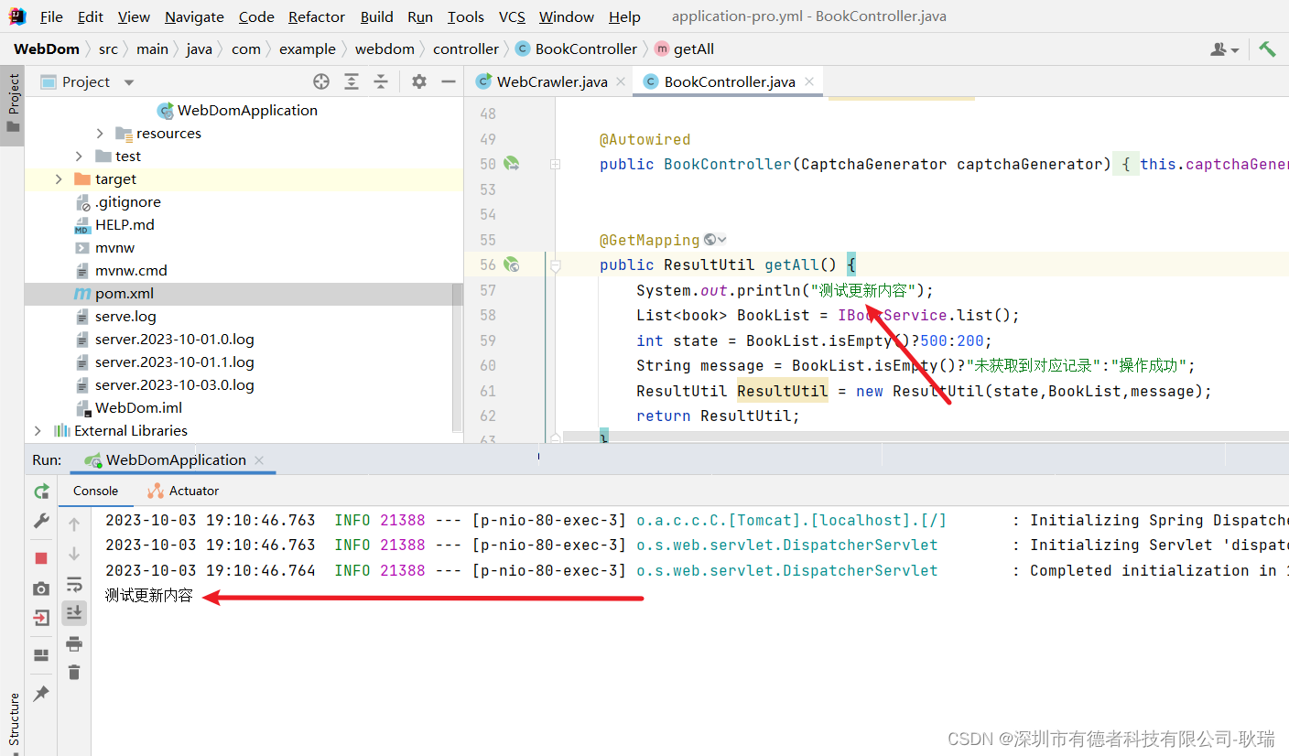Click the IntelliJ IDEA logo icon
The height and width of the screenshot is (756, 1289).
tap(17, 16)
